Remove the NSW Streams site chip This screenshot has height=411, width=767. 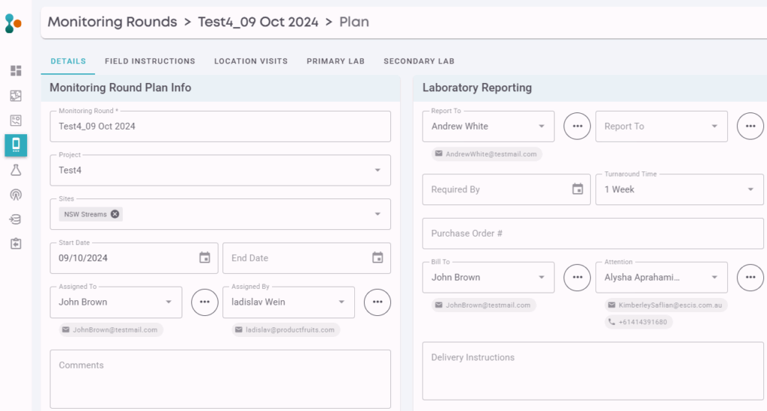click(x=115, y=214)
